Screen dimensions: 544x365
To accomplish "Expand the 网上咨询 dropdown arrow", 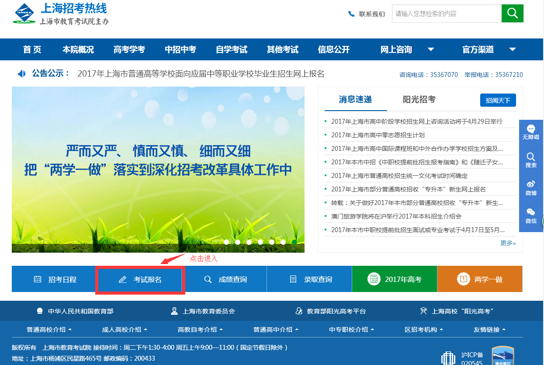I will pyautogui.click(x=430, y=49).
